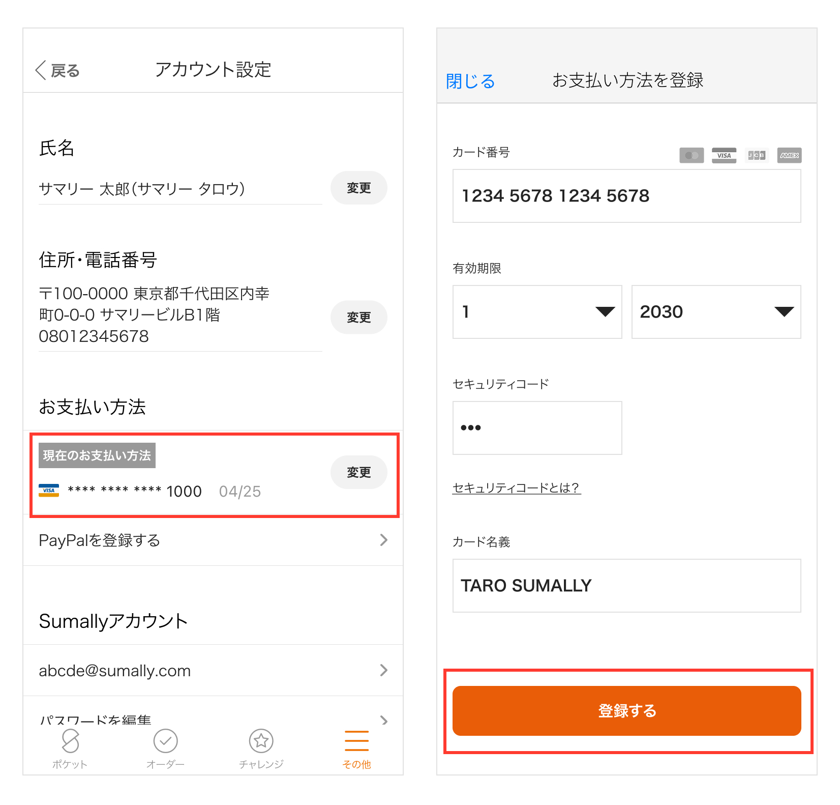Viewport: 840px width, 805px height.
Task: Select the JCB card brand icon
Action: 756,155
